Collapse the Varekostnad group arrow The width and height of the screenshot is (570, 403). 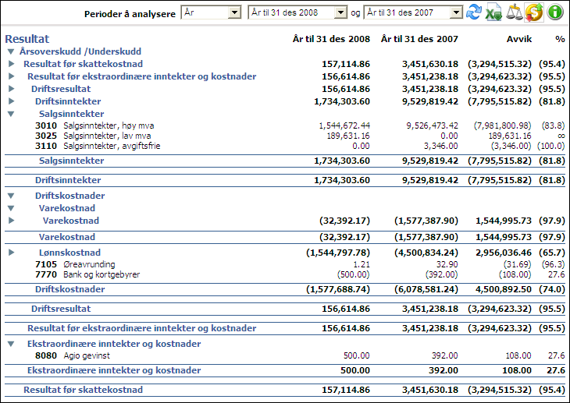pos(11,208)
